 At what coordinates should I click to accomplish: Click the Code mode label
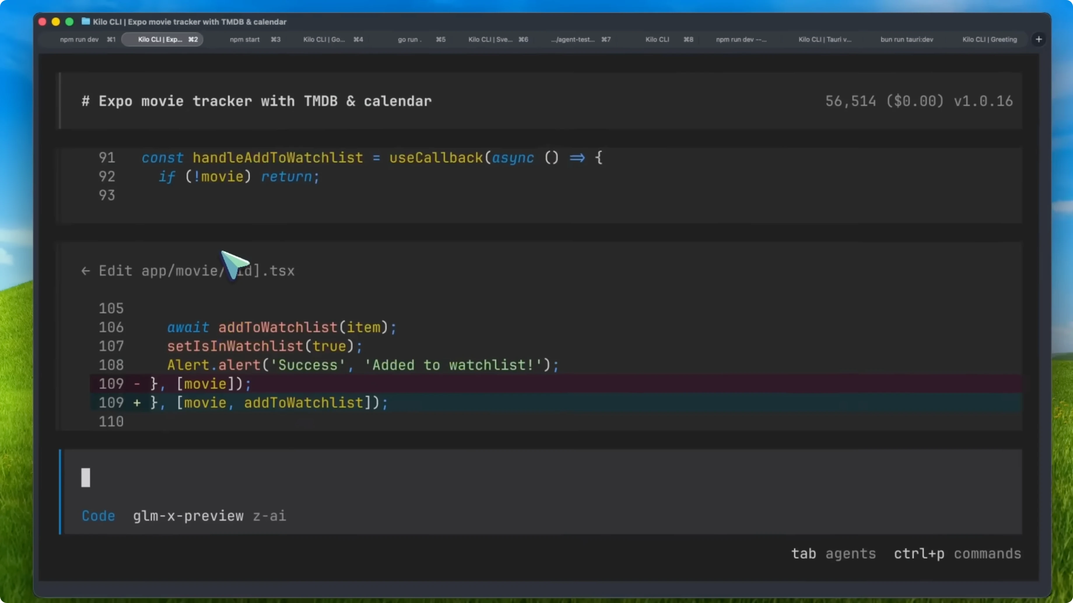[x=98, y=516]
